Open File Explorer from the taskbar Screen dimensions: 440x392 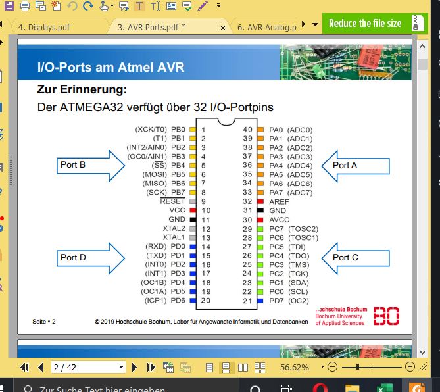[352, 389]
